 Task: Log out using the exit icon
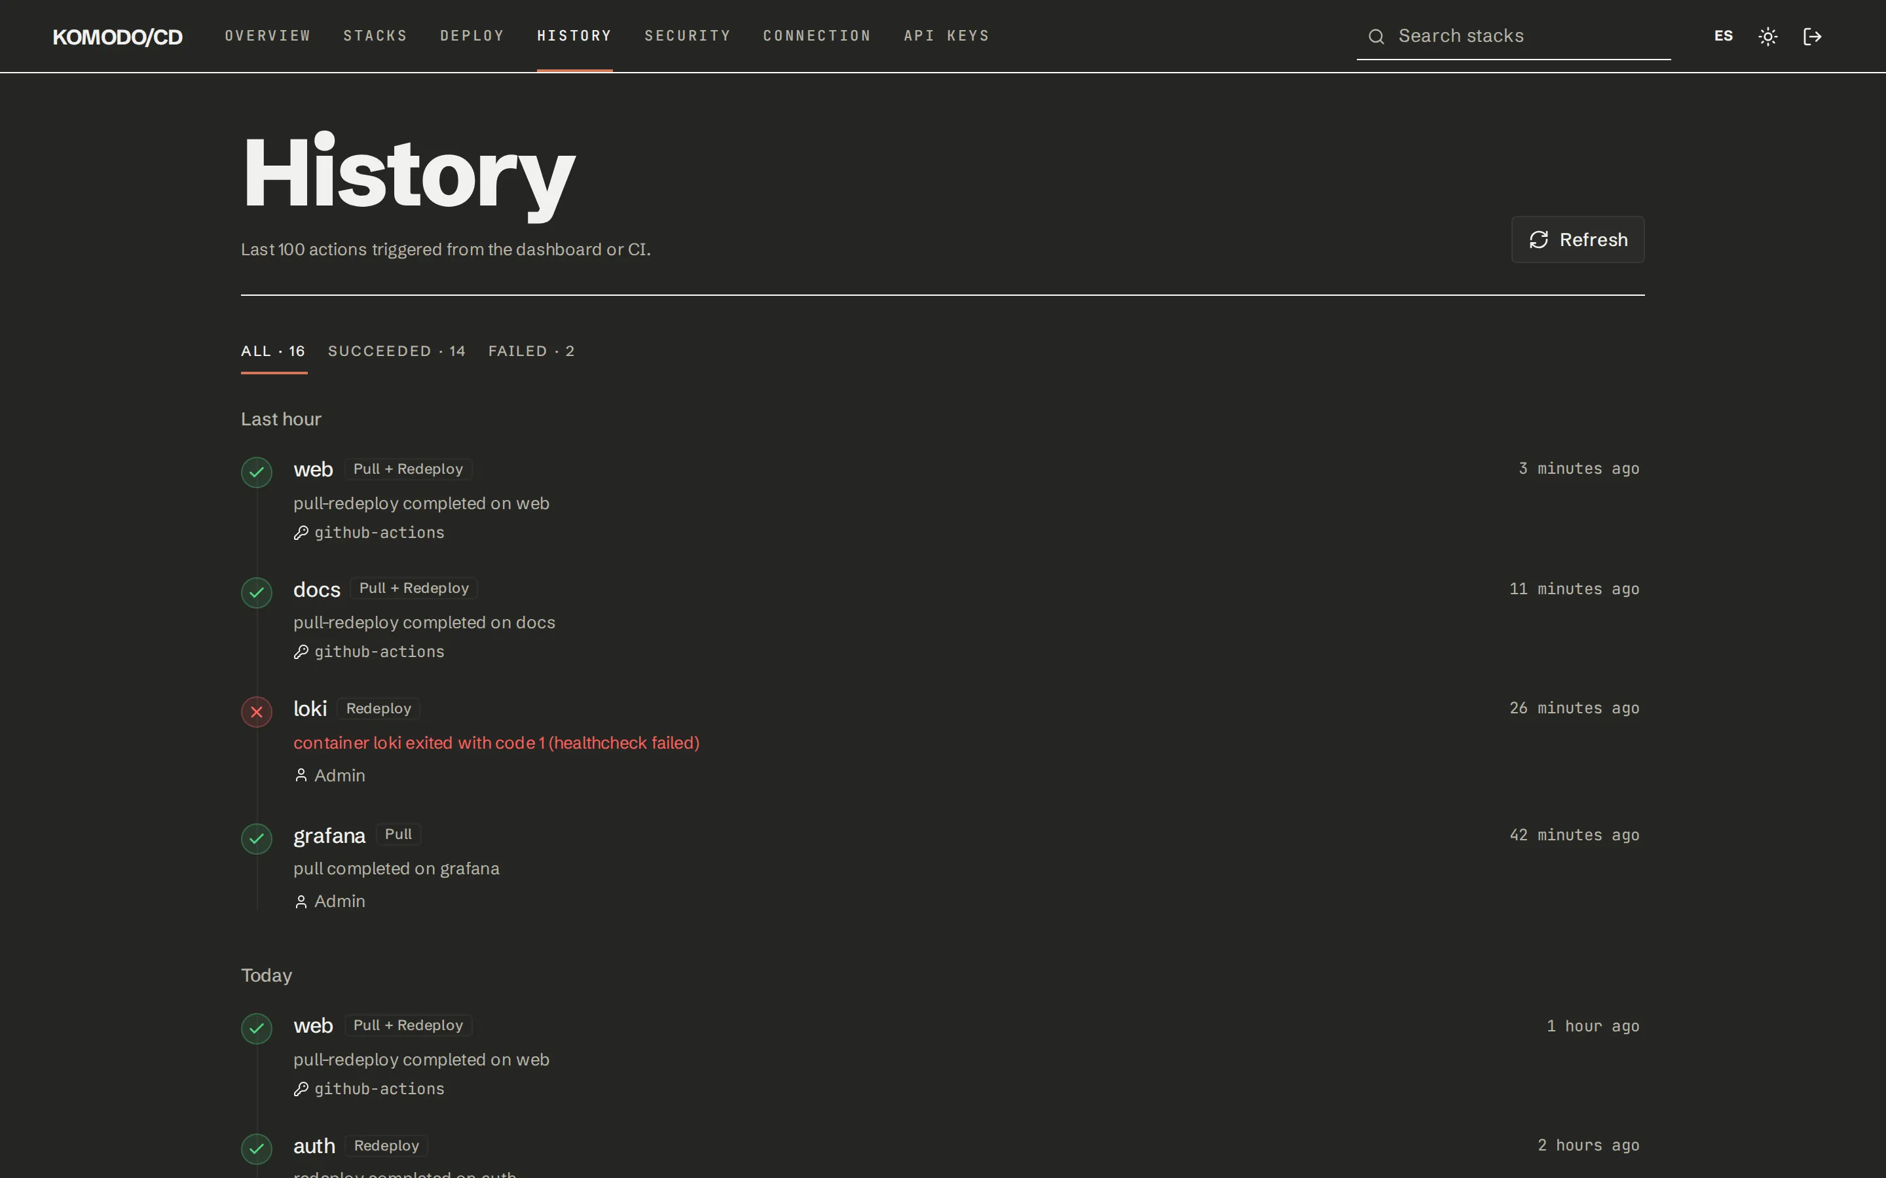tap(1812, 37)
